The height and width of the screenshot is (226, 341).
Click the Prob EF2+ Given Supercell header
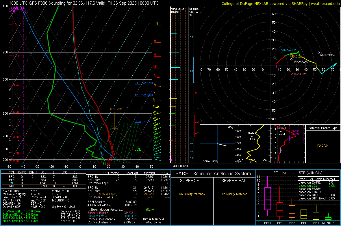point(317,179)
